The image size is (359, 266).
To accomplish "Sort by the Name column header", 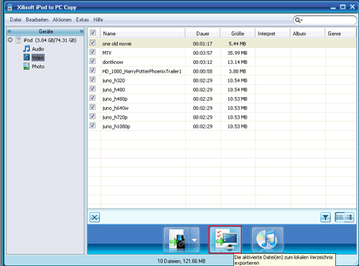I will 143,34.
